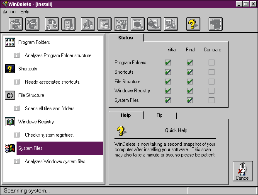Click the key and document toolbar icon
Viewport: 258px width, 195px height.
[154, 24]
